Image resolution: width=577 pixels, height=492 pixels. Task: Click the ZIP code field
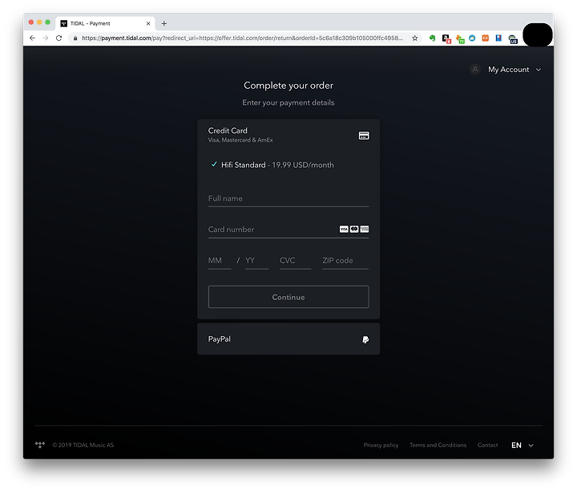345,261
